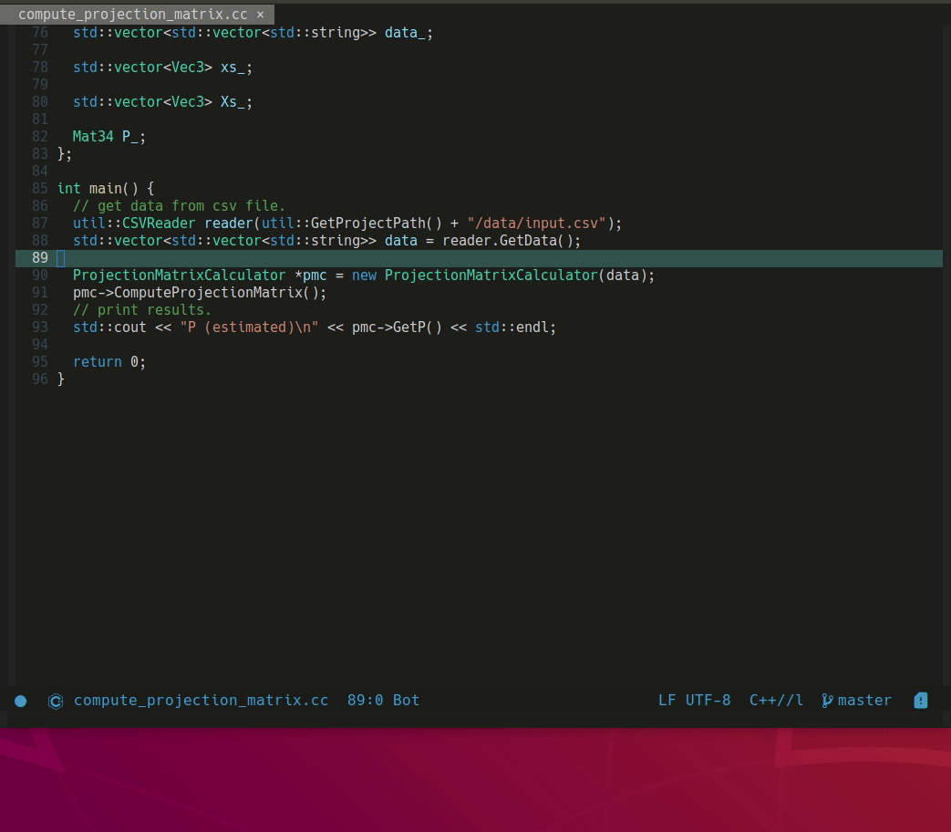The image size is (951, 832).
Task: Open the line-ending selector labeled LF
Action: coord(668,700)
